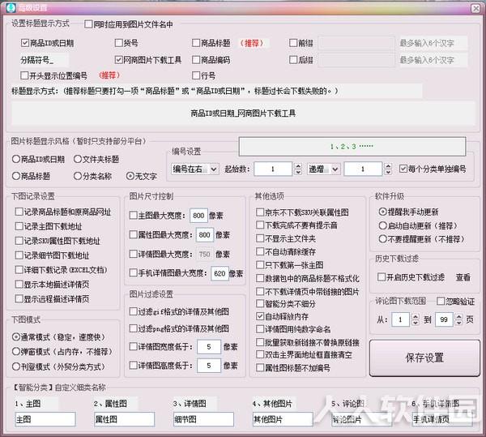Screen dimensions: 486x437
Task: Click the 属性图最大宽度 800 field
Action: pos(205,235)
